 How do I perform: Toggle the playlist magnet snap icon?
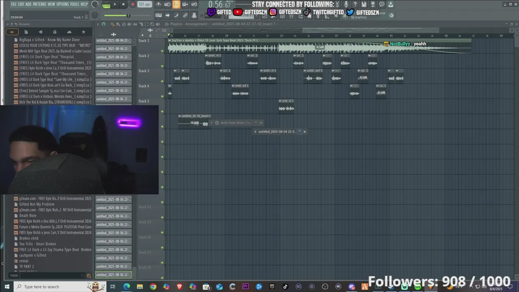point(103,24)
